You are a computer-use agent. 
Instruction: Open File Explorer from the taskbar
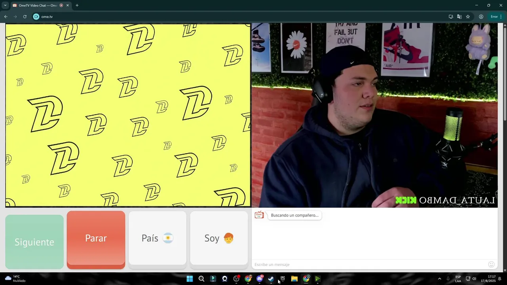coord(294,279)
